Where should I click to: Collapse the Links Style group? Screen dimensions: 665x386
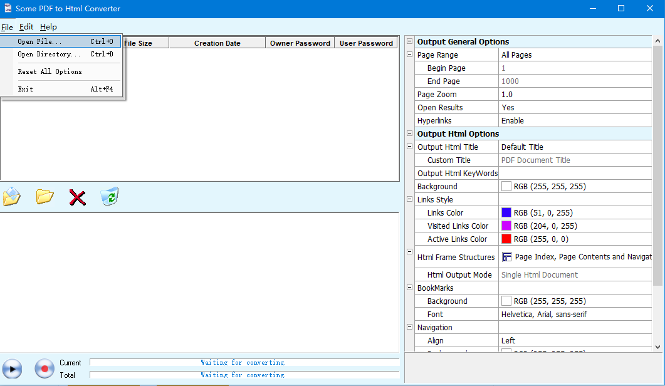click(x=410, y=199)
